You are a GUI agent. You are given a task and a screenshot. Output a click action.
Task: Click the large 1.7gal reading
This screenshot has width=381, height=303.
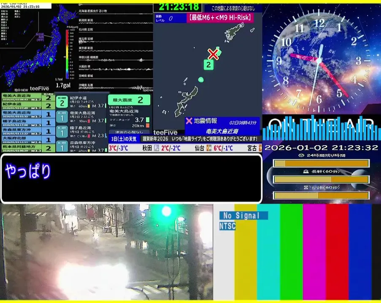pyautogui.click(x=63, y=85)
